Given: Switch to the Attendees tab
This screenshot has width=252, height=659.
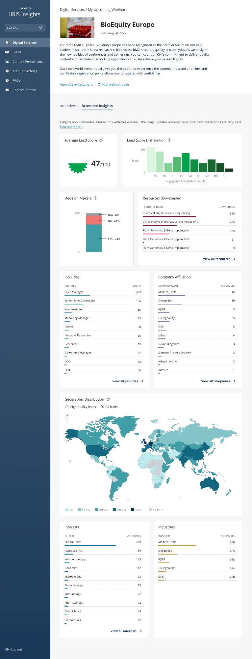Looking at the screenshot, I should [x=68, y=106].
